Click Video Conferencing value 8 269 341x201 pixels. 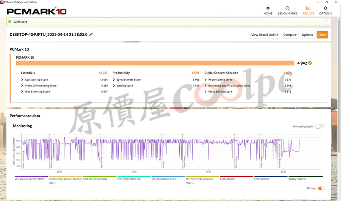[104, 86]
